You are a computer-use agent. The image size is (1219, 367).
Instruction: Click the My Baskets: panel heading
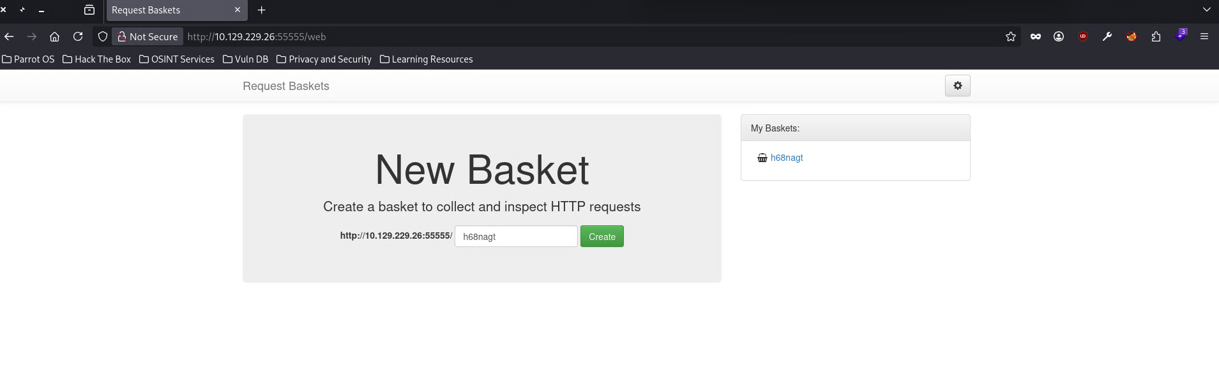click(775, 128)
